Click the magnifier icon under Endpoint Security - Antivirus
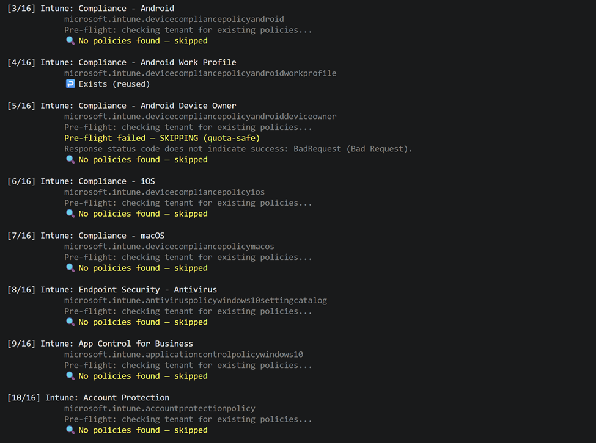 [x=70, y=322]
